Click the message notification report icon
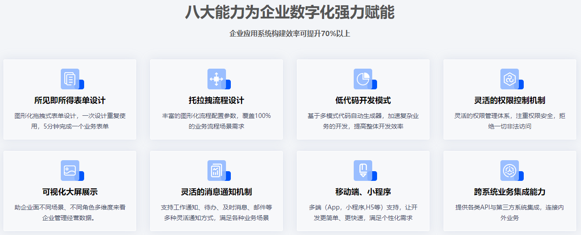581x235 pixels. 219,170
